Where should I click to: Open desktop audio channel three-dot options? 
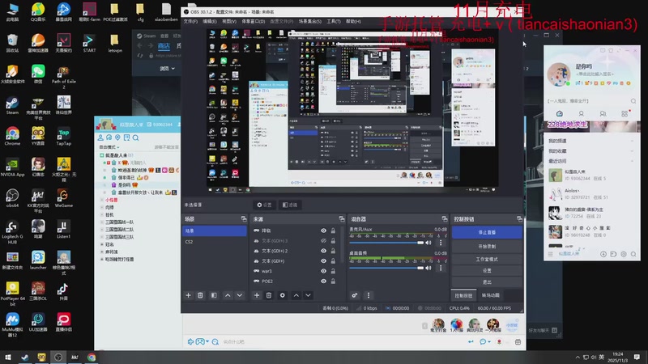point(441,268)
